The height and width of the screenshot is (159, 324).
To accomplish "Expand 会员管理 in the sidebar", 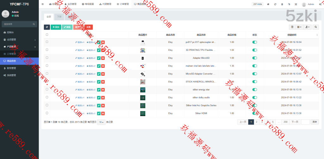I will pos(19,39).
